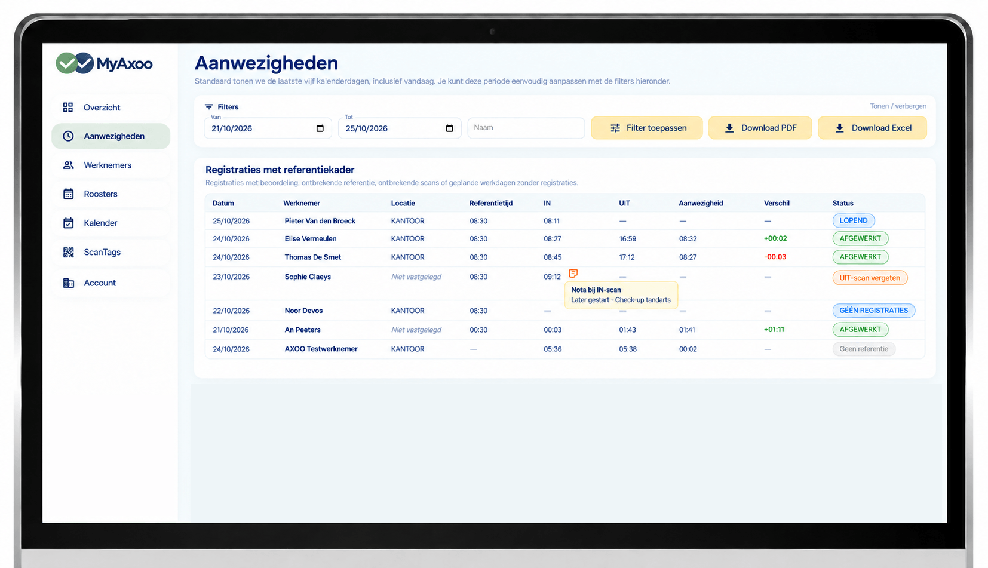Click the Kalender check-calendar icon
The image size is (988, 568).
(x=69, y=223)
